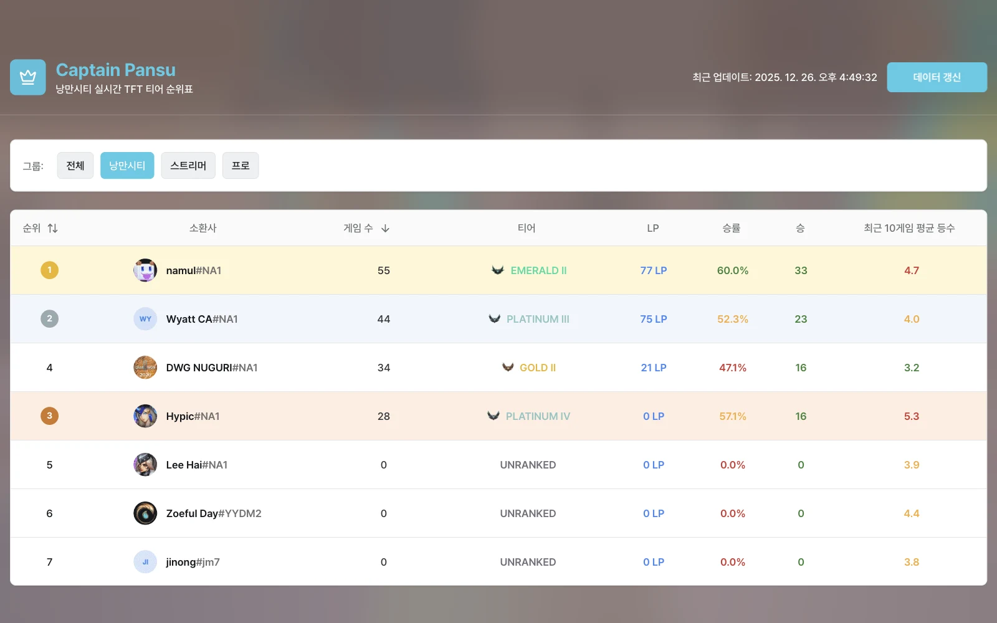Image resolution: width=997 pixels, height=623 pixels.
Task: Click the 60.0% win rate value
Action: pos(733,270)
